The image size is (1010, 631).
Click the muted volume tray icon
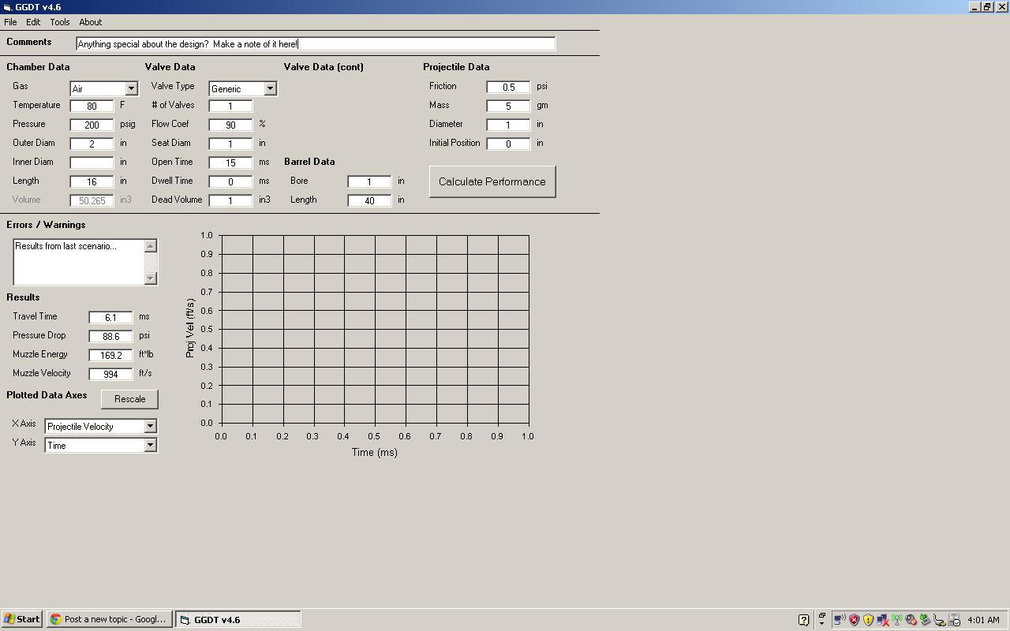[x=911, y=620]
